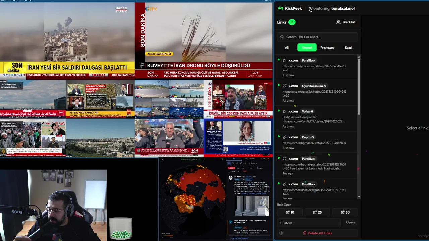The image size is (429, 241).
Task: Switch to the Read filter tab
Action: 348,48
